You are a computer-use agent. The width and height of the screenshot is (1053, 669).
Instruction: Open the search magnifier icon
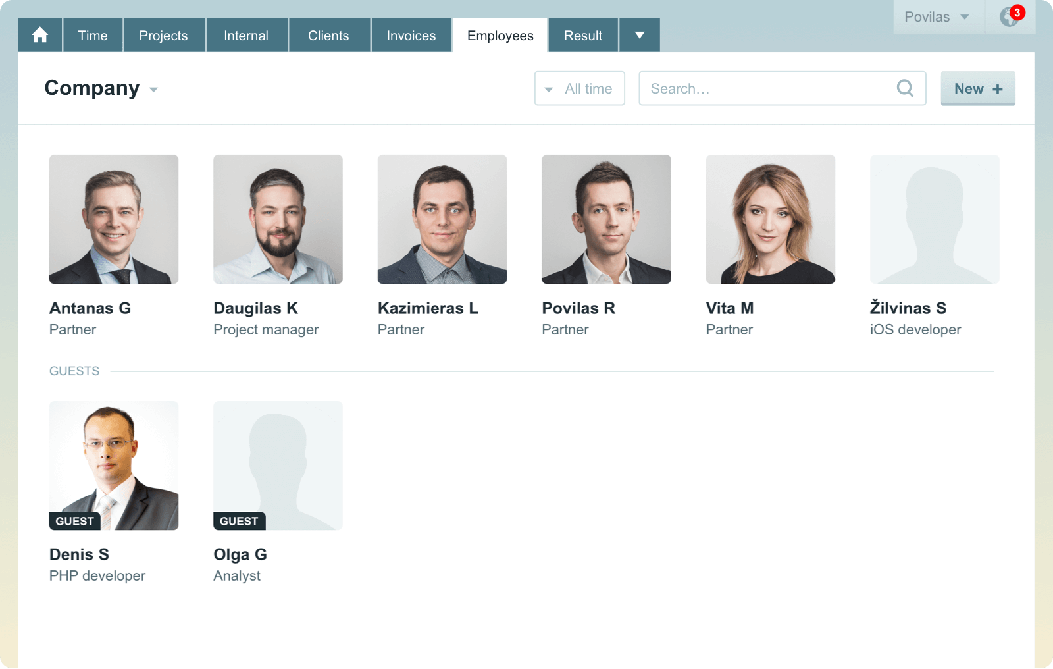[x=905, y=88]
